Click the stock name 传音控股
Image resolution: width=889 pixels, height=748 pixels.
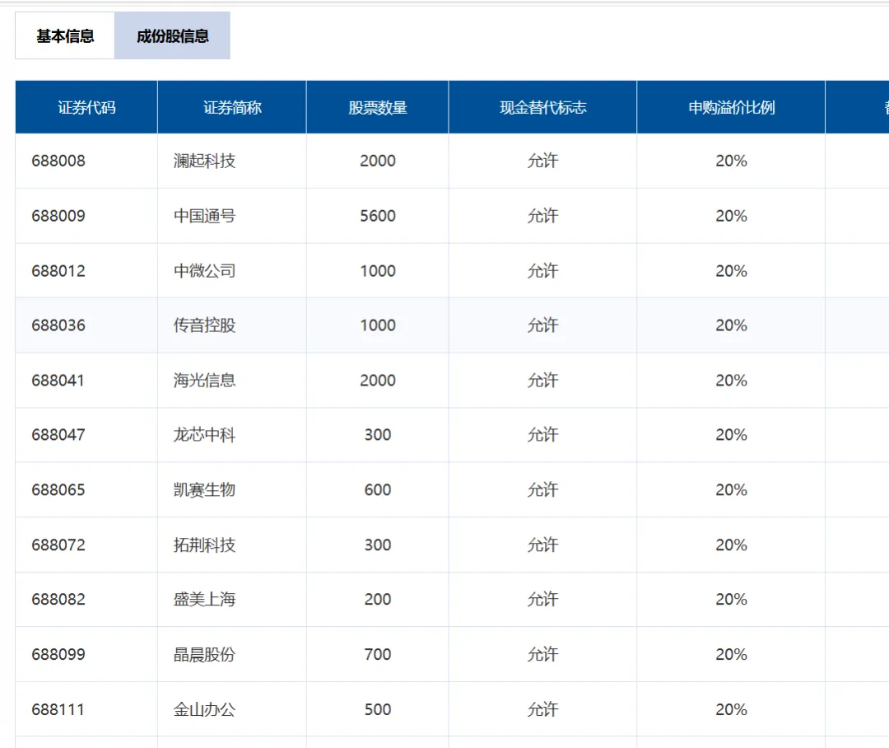pyautogui.click(x=204, y=325)
